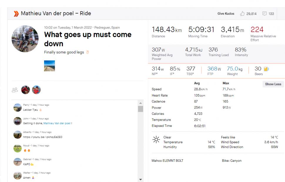Open the athlete's profile photo
This screenshot has height=182, width=285.
tap(25, 39)
